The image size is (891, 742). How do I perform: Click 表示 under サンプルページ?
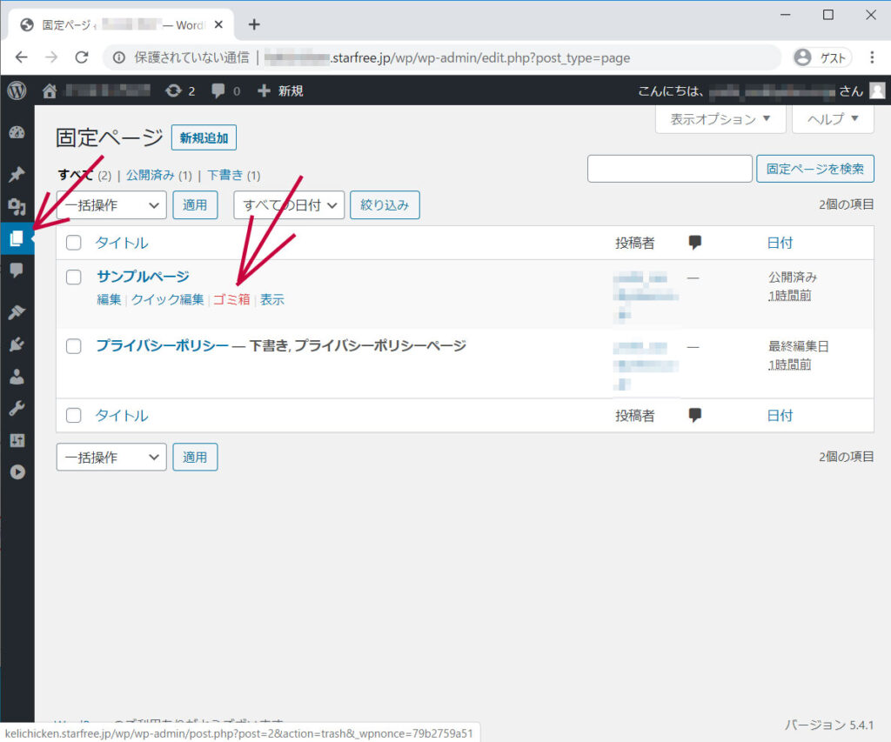pos(272,299)
